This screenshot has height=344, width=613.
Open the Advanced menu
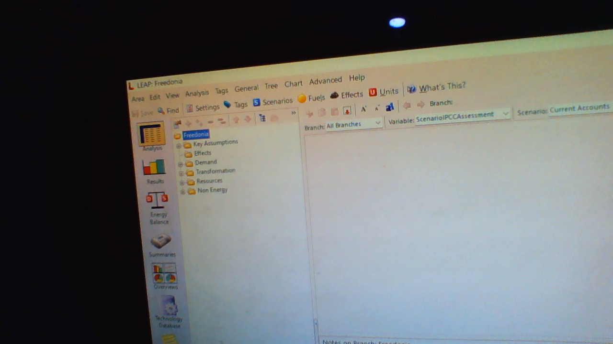click(x=326, y=81)
